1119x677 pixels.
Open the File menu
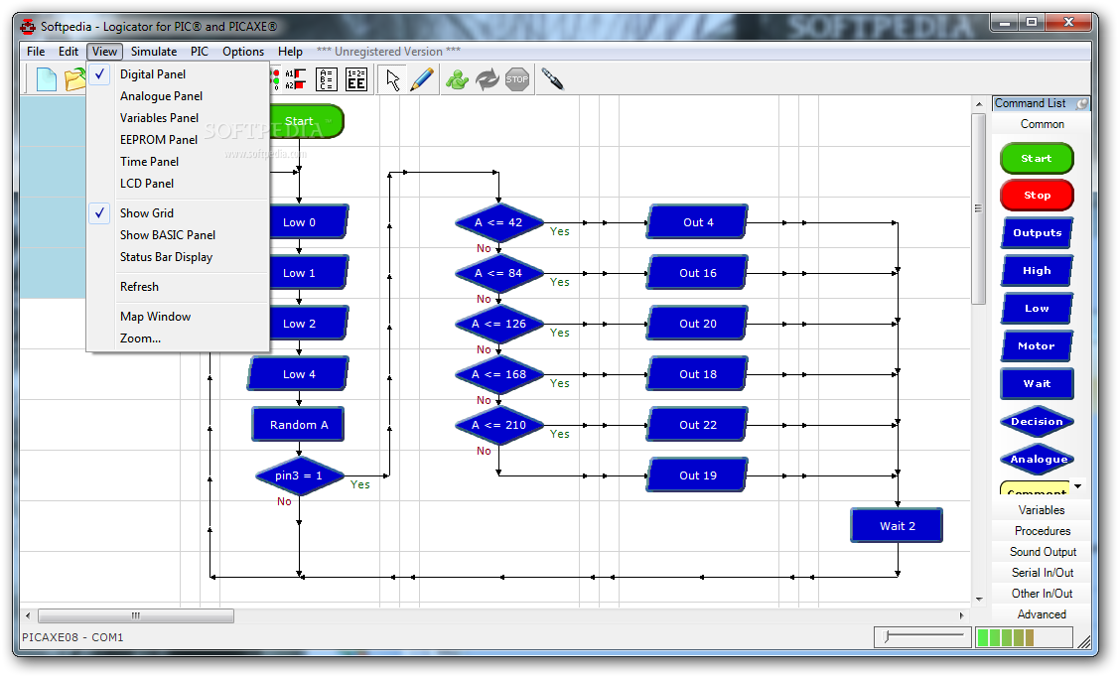click(36, 52)
